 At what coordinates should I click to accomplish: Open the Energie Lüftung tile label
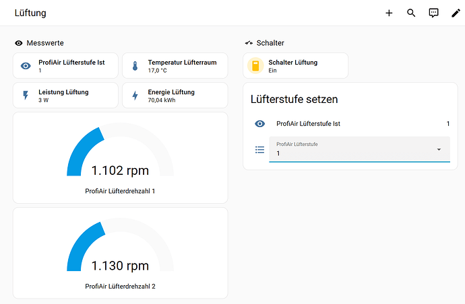(171, 92)
